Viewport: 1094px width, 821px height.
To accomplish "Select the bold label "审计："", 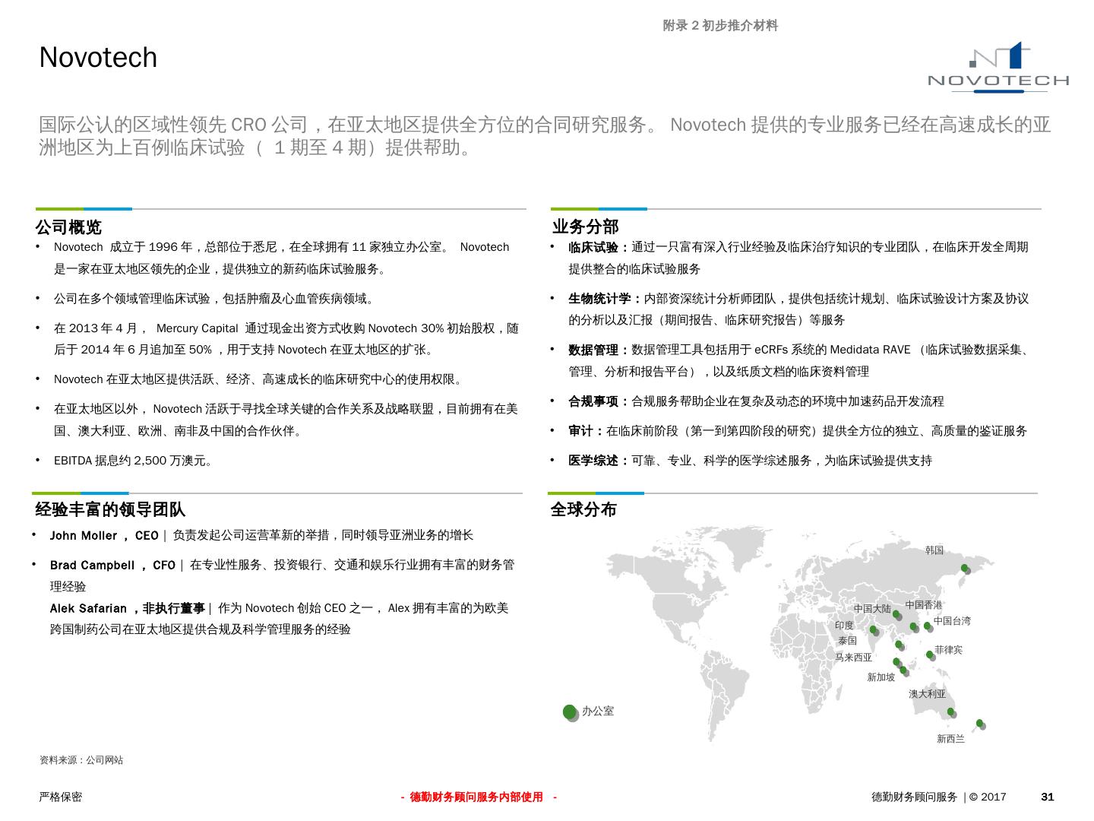I will (x=587, y=431).
